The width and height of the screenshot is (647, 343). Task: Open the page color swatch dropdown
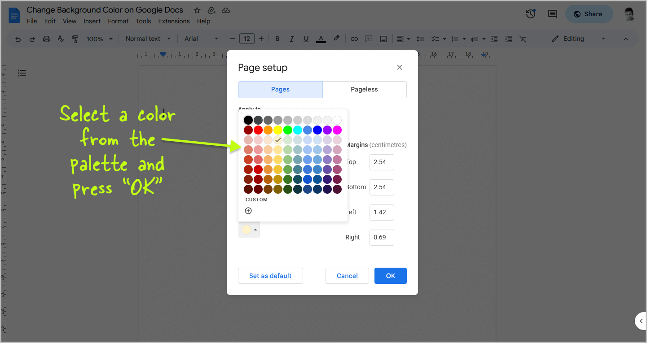point(249,230)
